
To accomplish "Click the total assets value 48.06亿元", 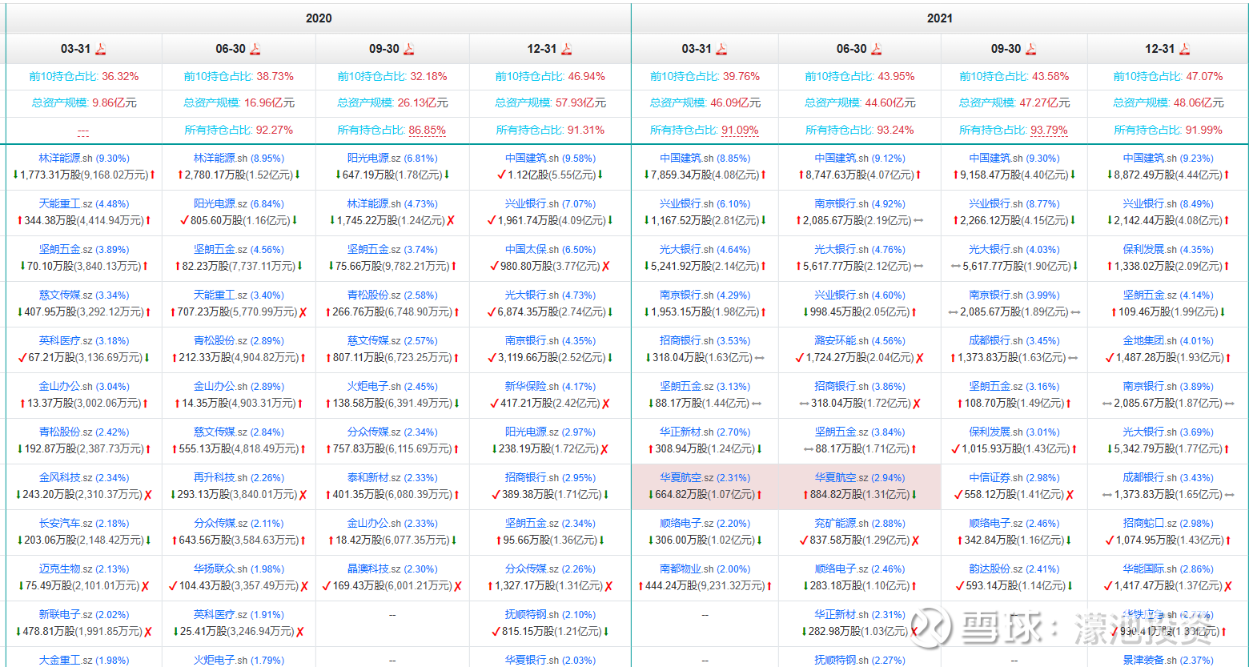I will [x=1199, y=103].
